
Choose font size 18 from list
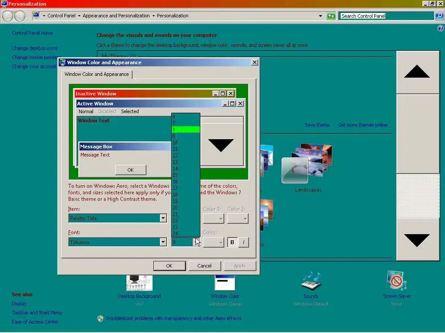[186, 195]
